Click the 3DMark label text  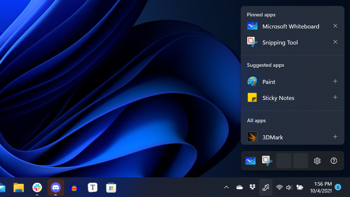click(273, 137)
